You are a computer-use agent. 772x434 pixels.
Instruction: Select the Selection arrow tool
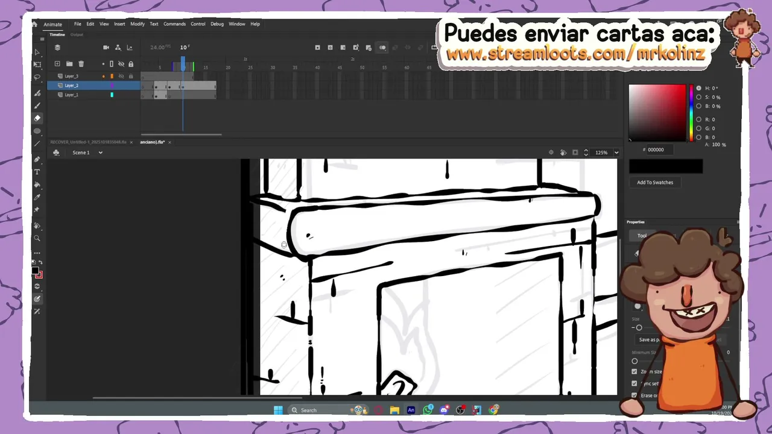tap(37, 52)
